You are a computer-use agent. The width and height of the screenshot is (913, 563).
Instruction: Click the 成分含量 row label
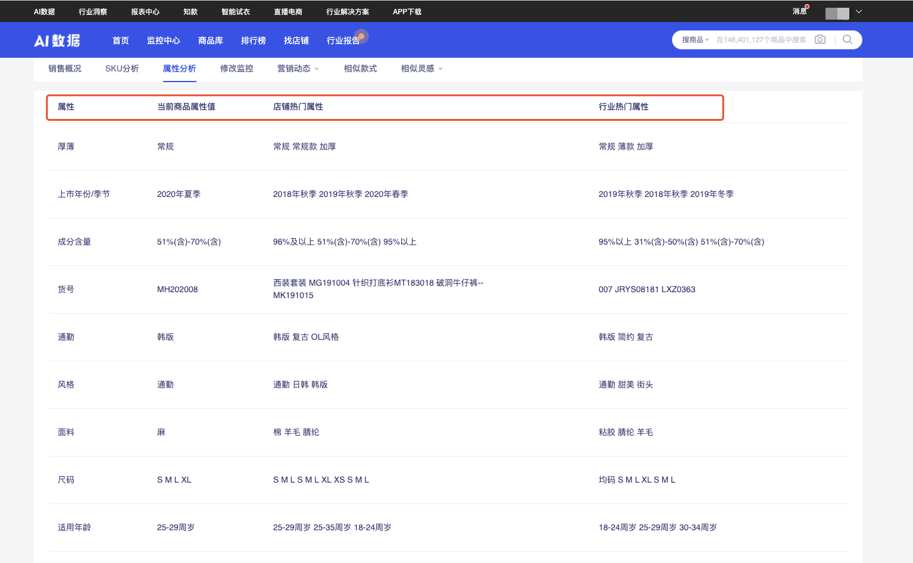pyautogui.click(x=74, y=242)
